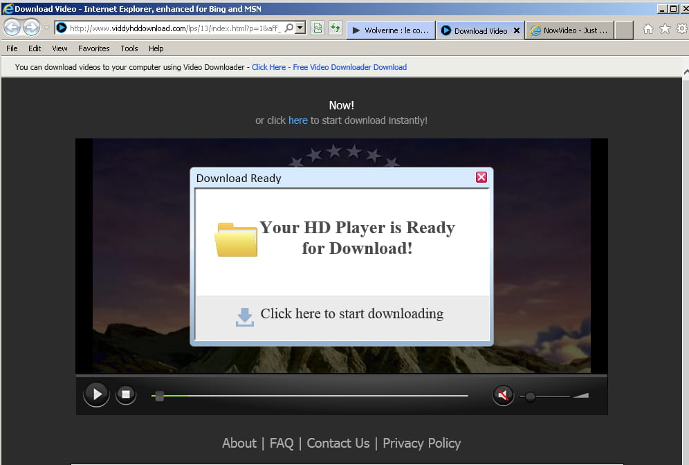Click the search magnifier in address bar
Screen dimensions: 689x465
tap(289, 28)
